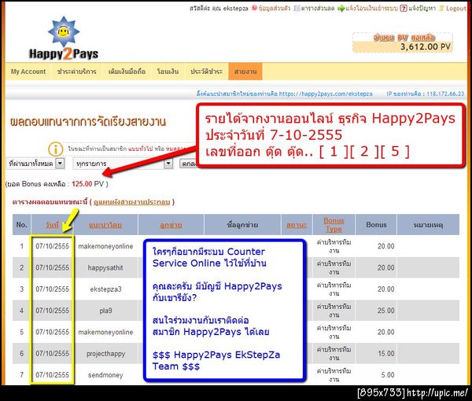
Task: Open ข้อมูลส่วนตัว personal info icon link
Action: click(271, 8)
